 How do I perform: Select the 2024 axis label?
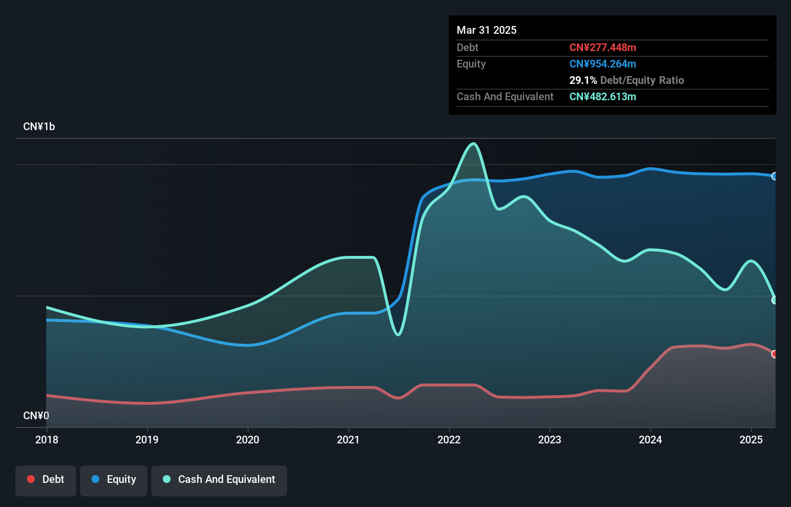[x=650, y=440]
